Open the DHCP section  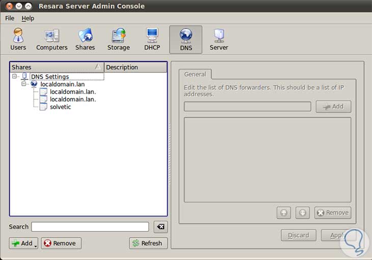pyautogui.click(x=152, y=39)
